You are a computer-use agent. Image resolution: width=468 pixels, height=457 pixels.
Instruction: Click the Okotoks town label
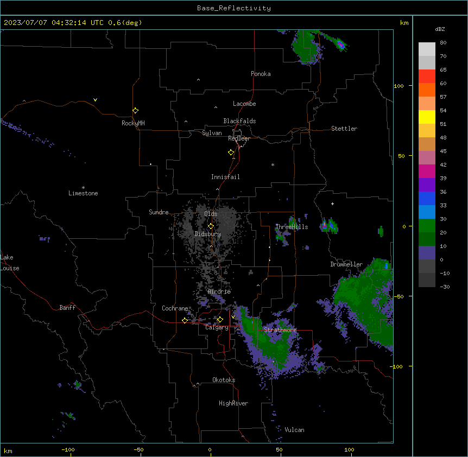tap(224, 380)
